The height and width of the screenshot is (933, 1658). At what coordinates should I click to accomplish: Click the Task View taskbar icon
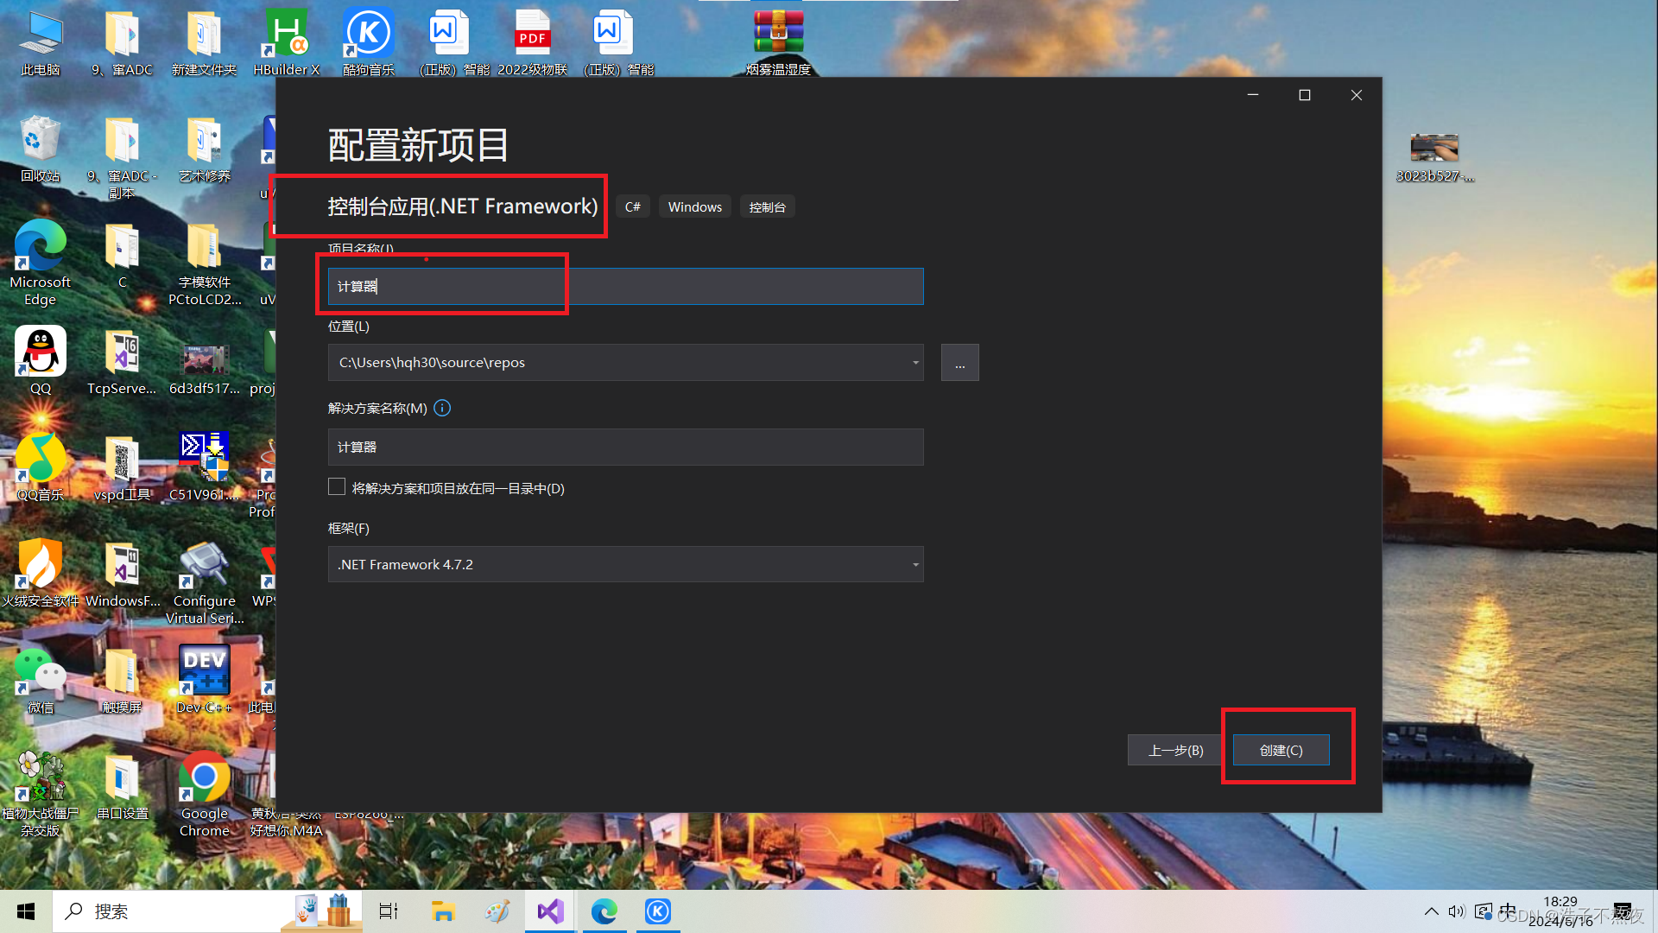click(389, 911)
